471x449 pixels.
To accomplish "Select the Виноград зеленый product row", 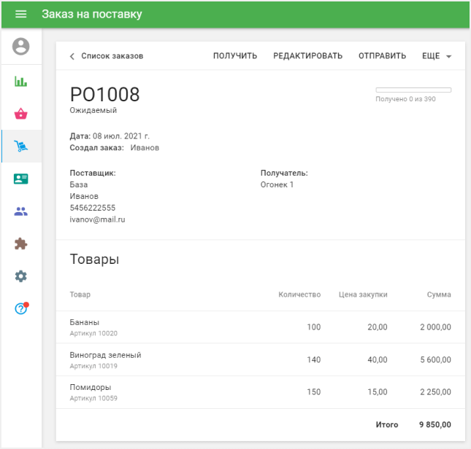I will 260,360.
